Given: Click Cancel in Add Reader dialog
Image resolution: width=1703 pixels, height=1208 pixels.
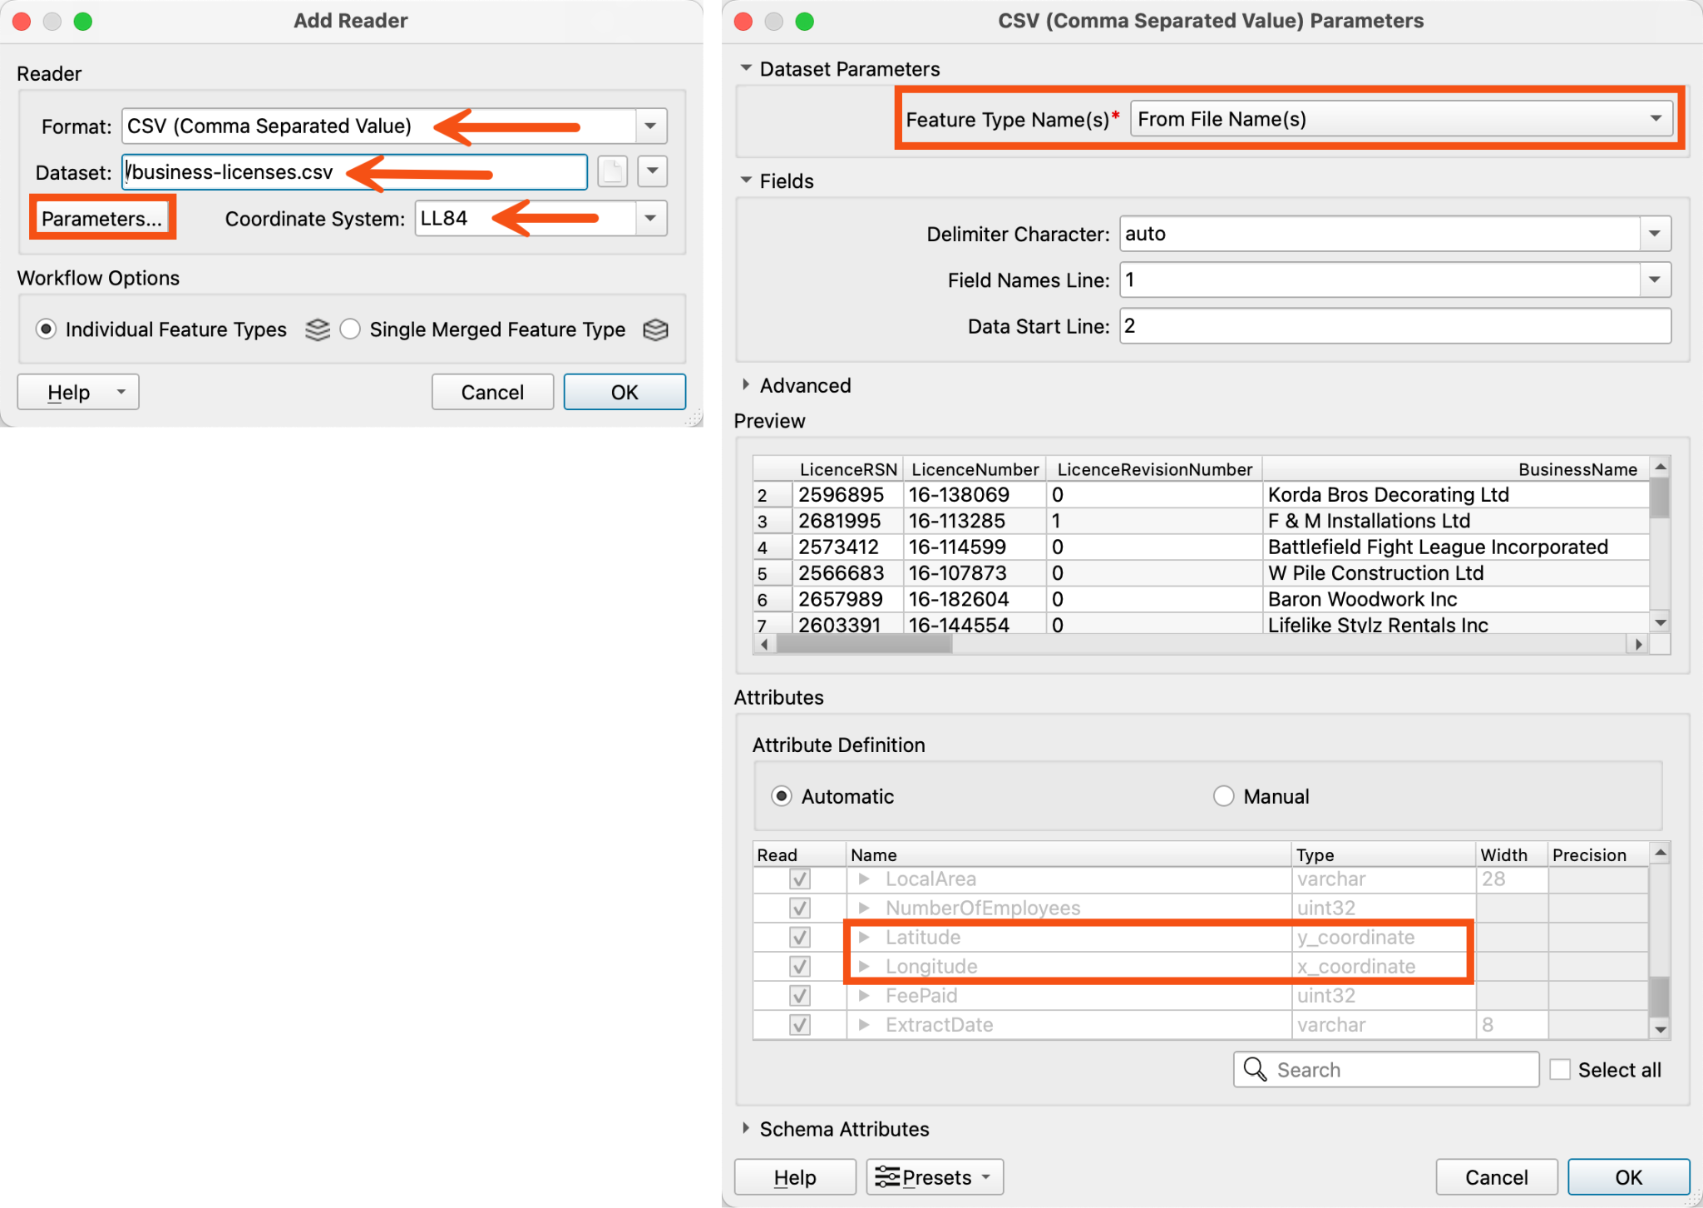Looking at the screenshot, I should [492, 392].
